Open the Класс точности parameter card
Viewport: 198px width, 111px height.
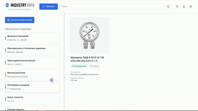32,99
